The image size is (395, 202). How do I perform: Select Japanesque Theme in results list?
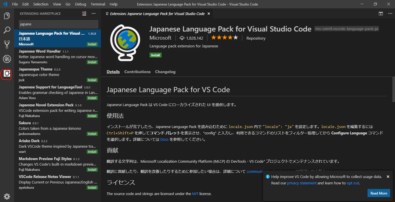coord(58,74)
